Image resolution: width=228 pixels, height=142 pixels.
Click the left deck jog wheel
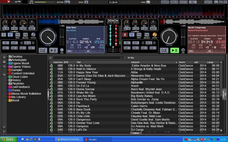click(x=48, y=37)
